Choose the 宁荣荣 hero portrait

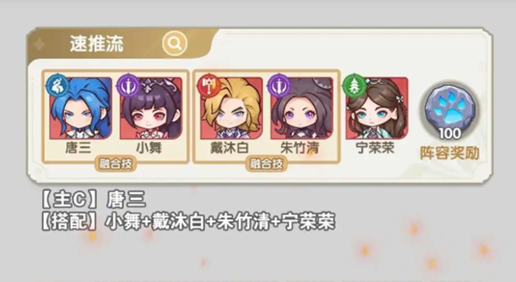[377, 108]
